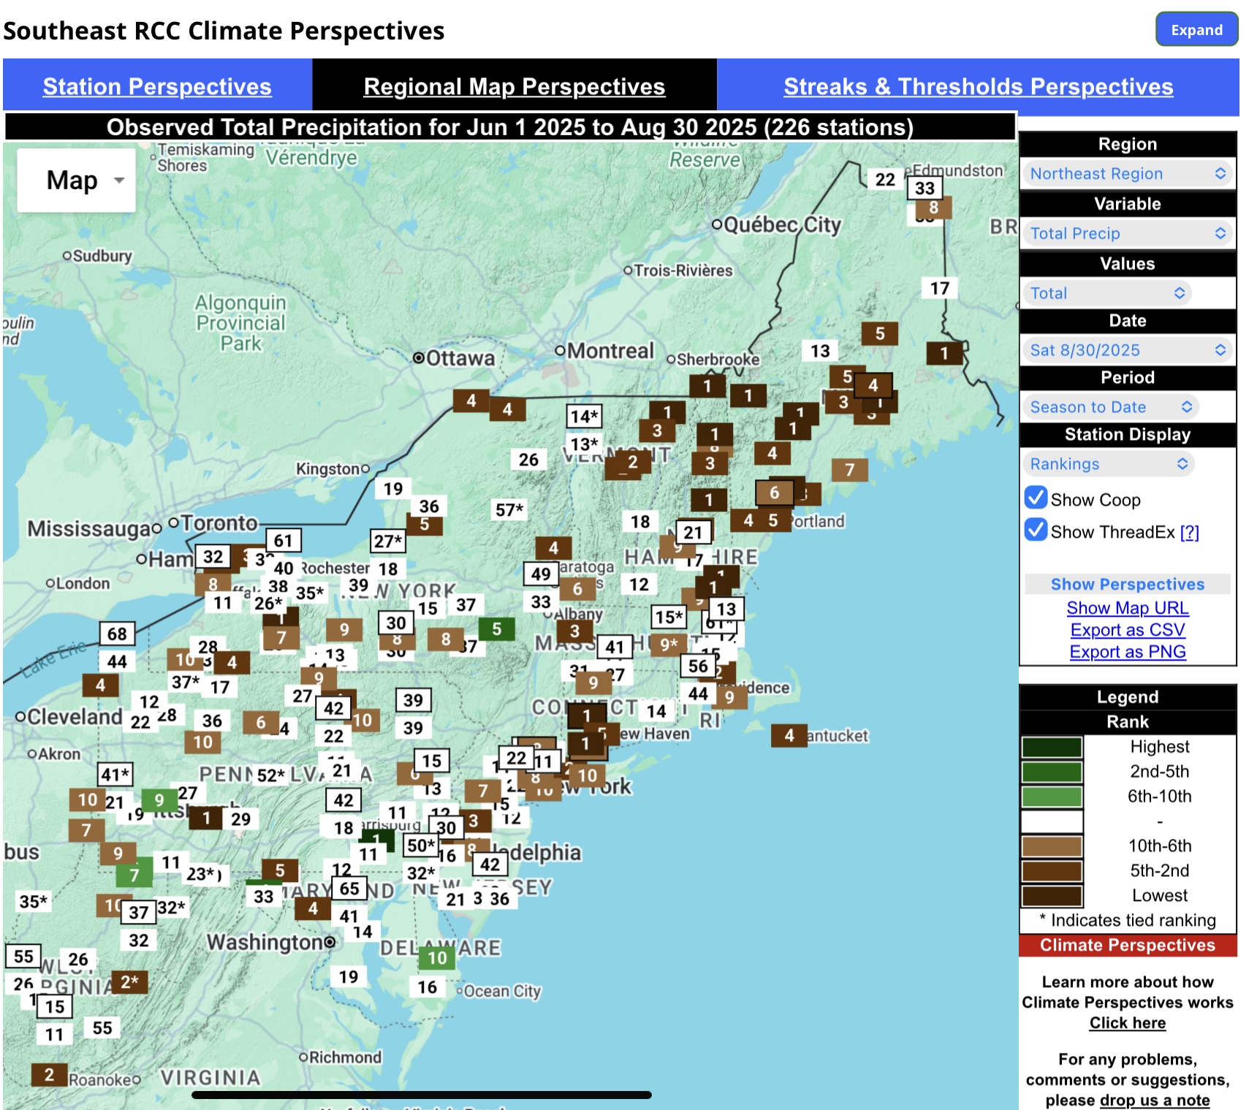Open the ThreadEx [?] help link
Image resolution: width=1249 pixels, height=1110 pixels.
[x=1190, y=532]
